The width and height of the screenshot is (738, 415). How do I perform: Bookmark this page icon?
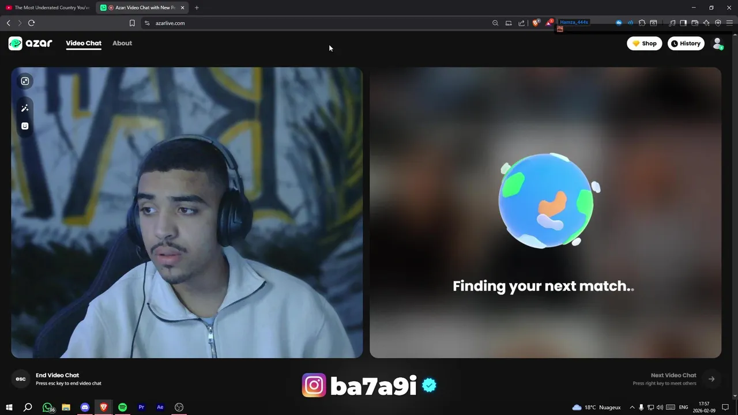[x=132, y=23]
